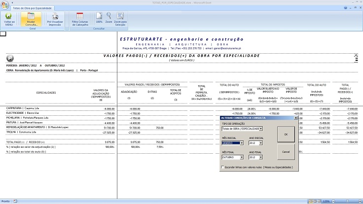Expand the Ano Inicial year dropdown
Image resolution: width=363 pixels, height=204 pixels.
(x=262, y=143)
